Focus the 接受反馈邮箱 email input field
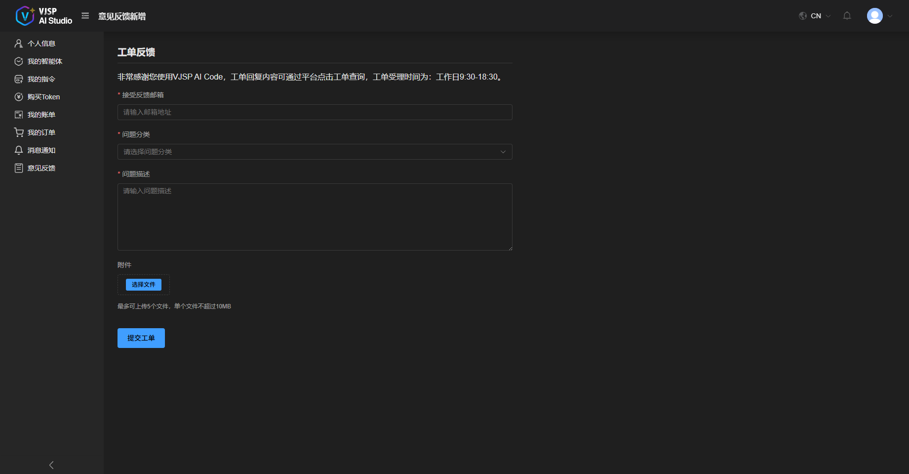The image size is (909, 474). 315,112
